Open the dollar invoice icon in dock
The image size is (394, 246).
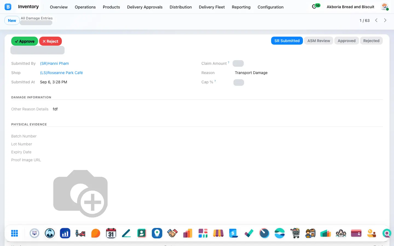point(234,233)
